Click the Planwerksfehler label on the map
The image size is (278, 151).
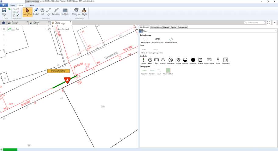[58, 71]
